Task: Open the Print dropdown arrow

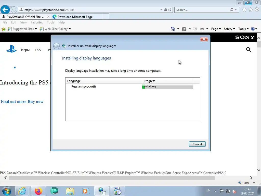Action: pyautogui.click(x=207, y=29)
